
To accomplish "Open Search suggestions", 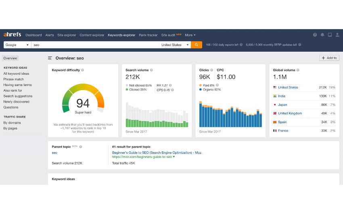I will (18, 96).
